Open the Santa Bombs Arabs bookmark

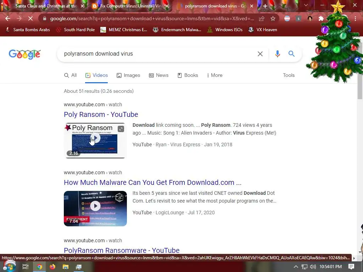[x=28, y=30]
